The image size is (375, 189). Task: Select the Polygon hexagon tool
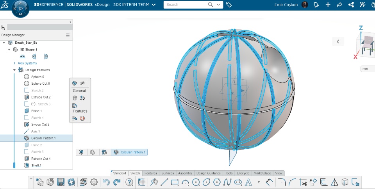(217, 182)
